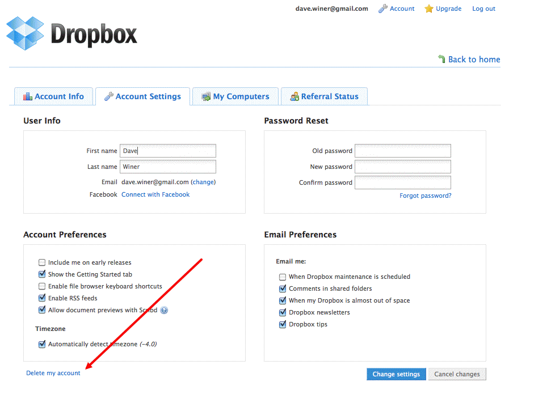551x416 pixels.
Task: Click the Facebook field label
Action: pos(103,194)
